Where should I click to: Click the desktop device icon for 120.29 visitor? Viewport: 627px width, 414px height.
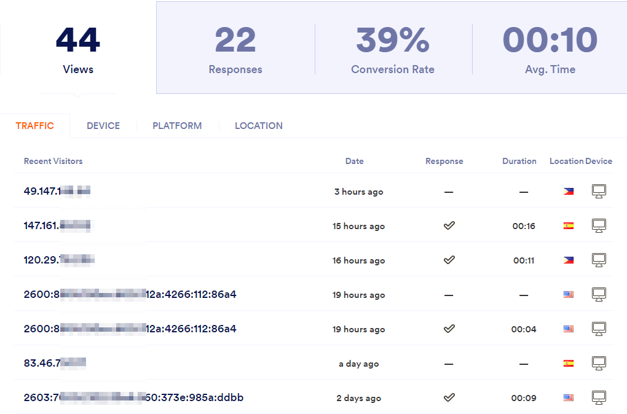pos(599,260)
